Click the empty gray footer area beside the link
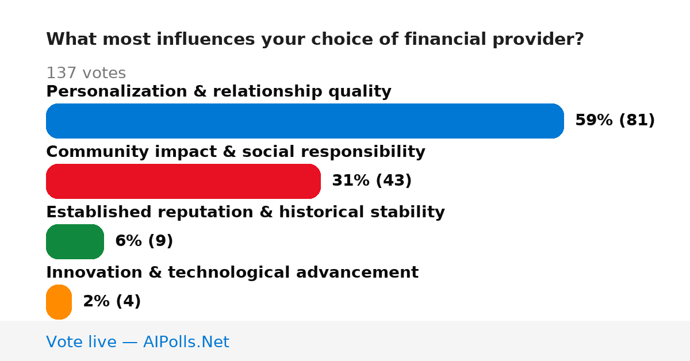This screenshot has width=690, height=361. point(460,341)
